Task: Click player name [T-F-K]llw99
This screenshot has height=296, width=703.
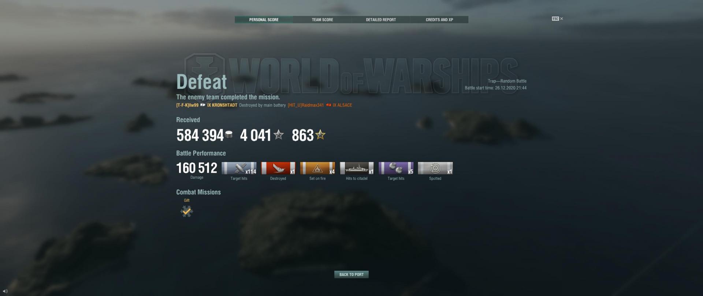Action: tap(187, 105)
